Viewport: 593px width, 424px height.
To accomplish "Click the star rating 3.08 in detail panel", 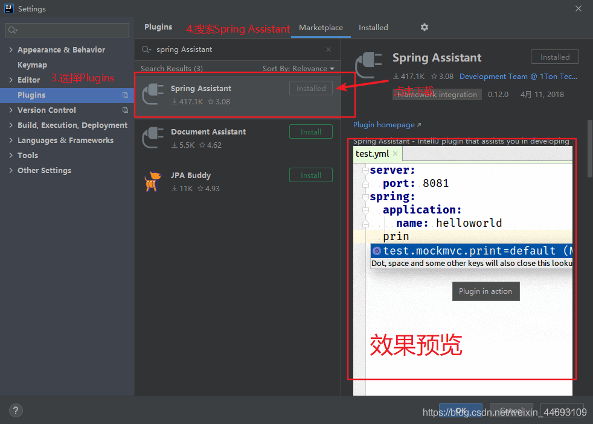I will (x=442, y=76).
